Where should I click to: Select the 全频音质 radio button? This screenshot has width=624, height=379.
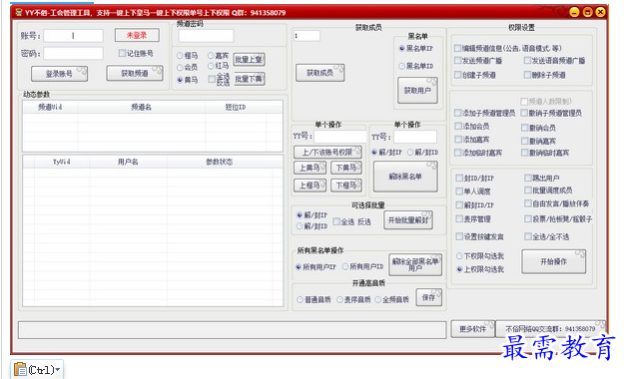(378, 299)
